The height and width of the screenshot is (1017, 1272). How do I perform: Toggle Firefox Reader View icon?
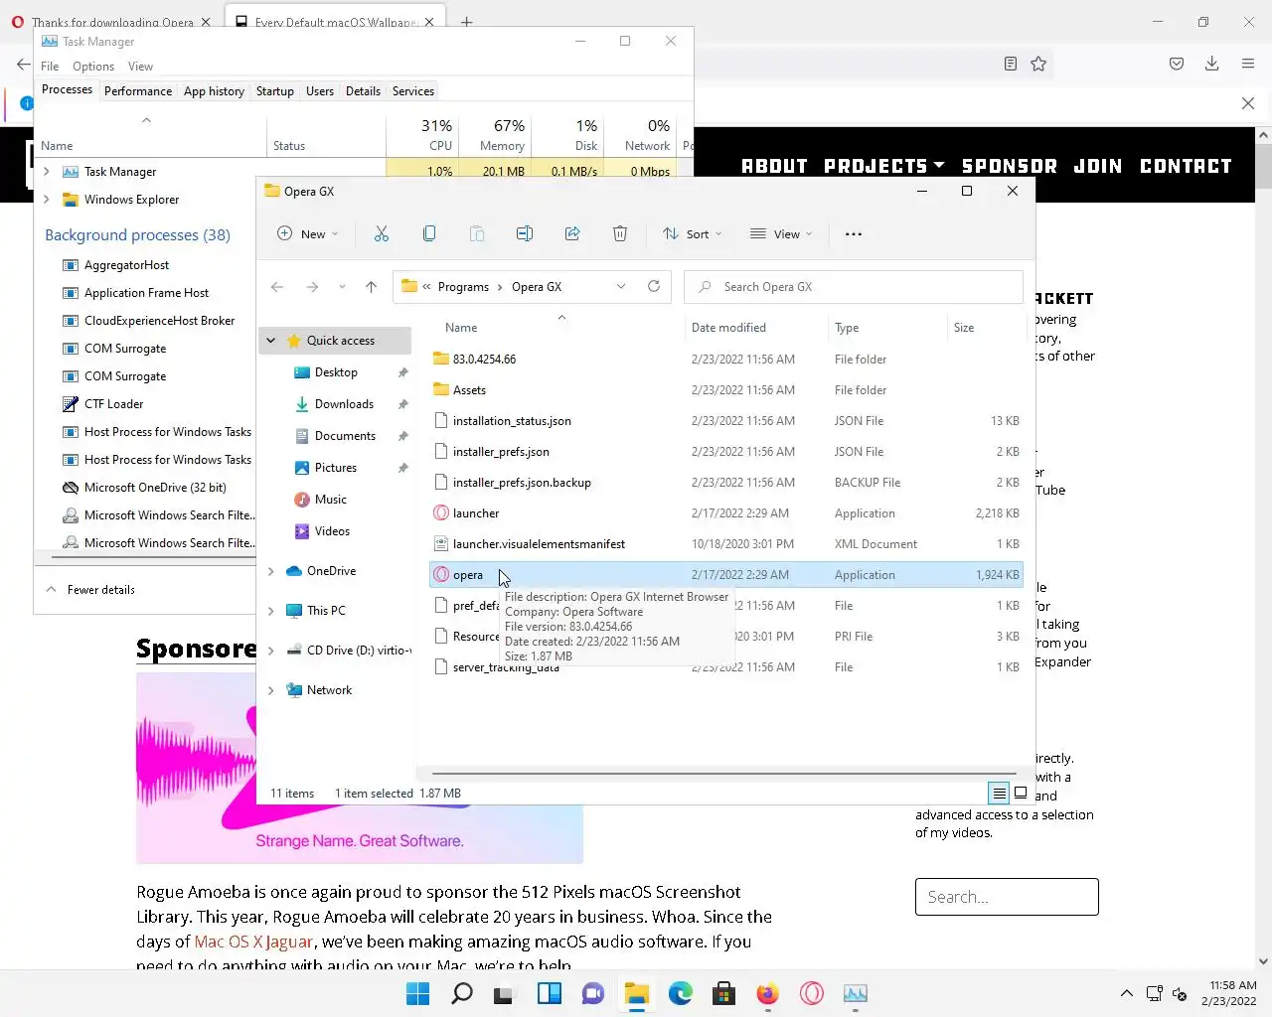coord(1011,64)
